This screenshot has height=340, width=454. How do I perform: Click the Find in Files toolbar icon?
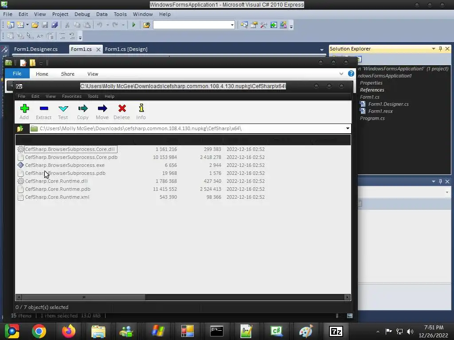click(x=146, y=25)
